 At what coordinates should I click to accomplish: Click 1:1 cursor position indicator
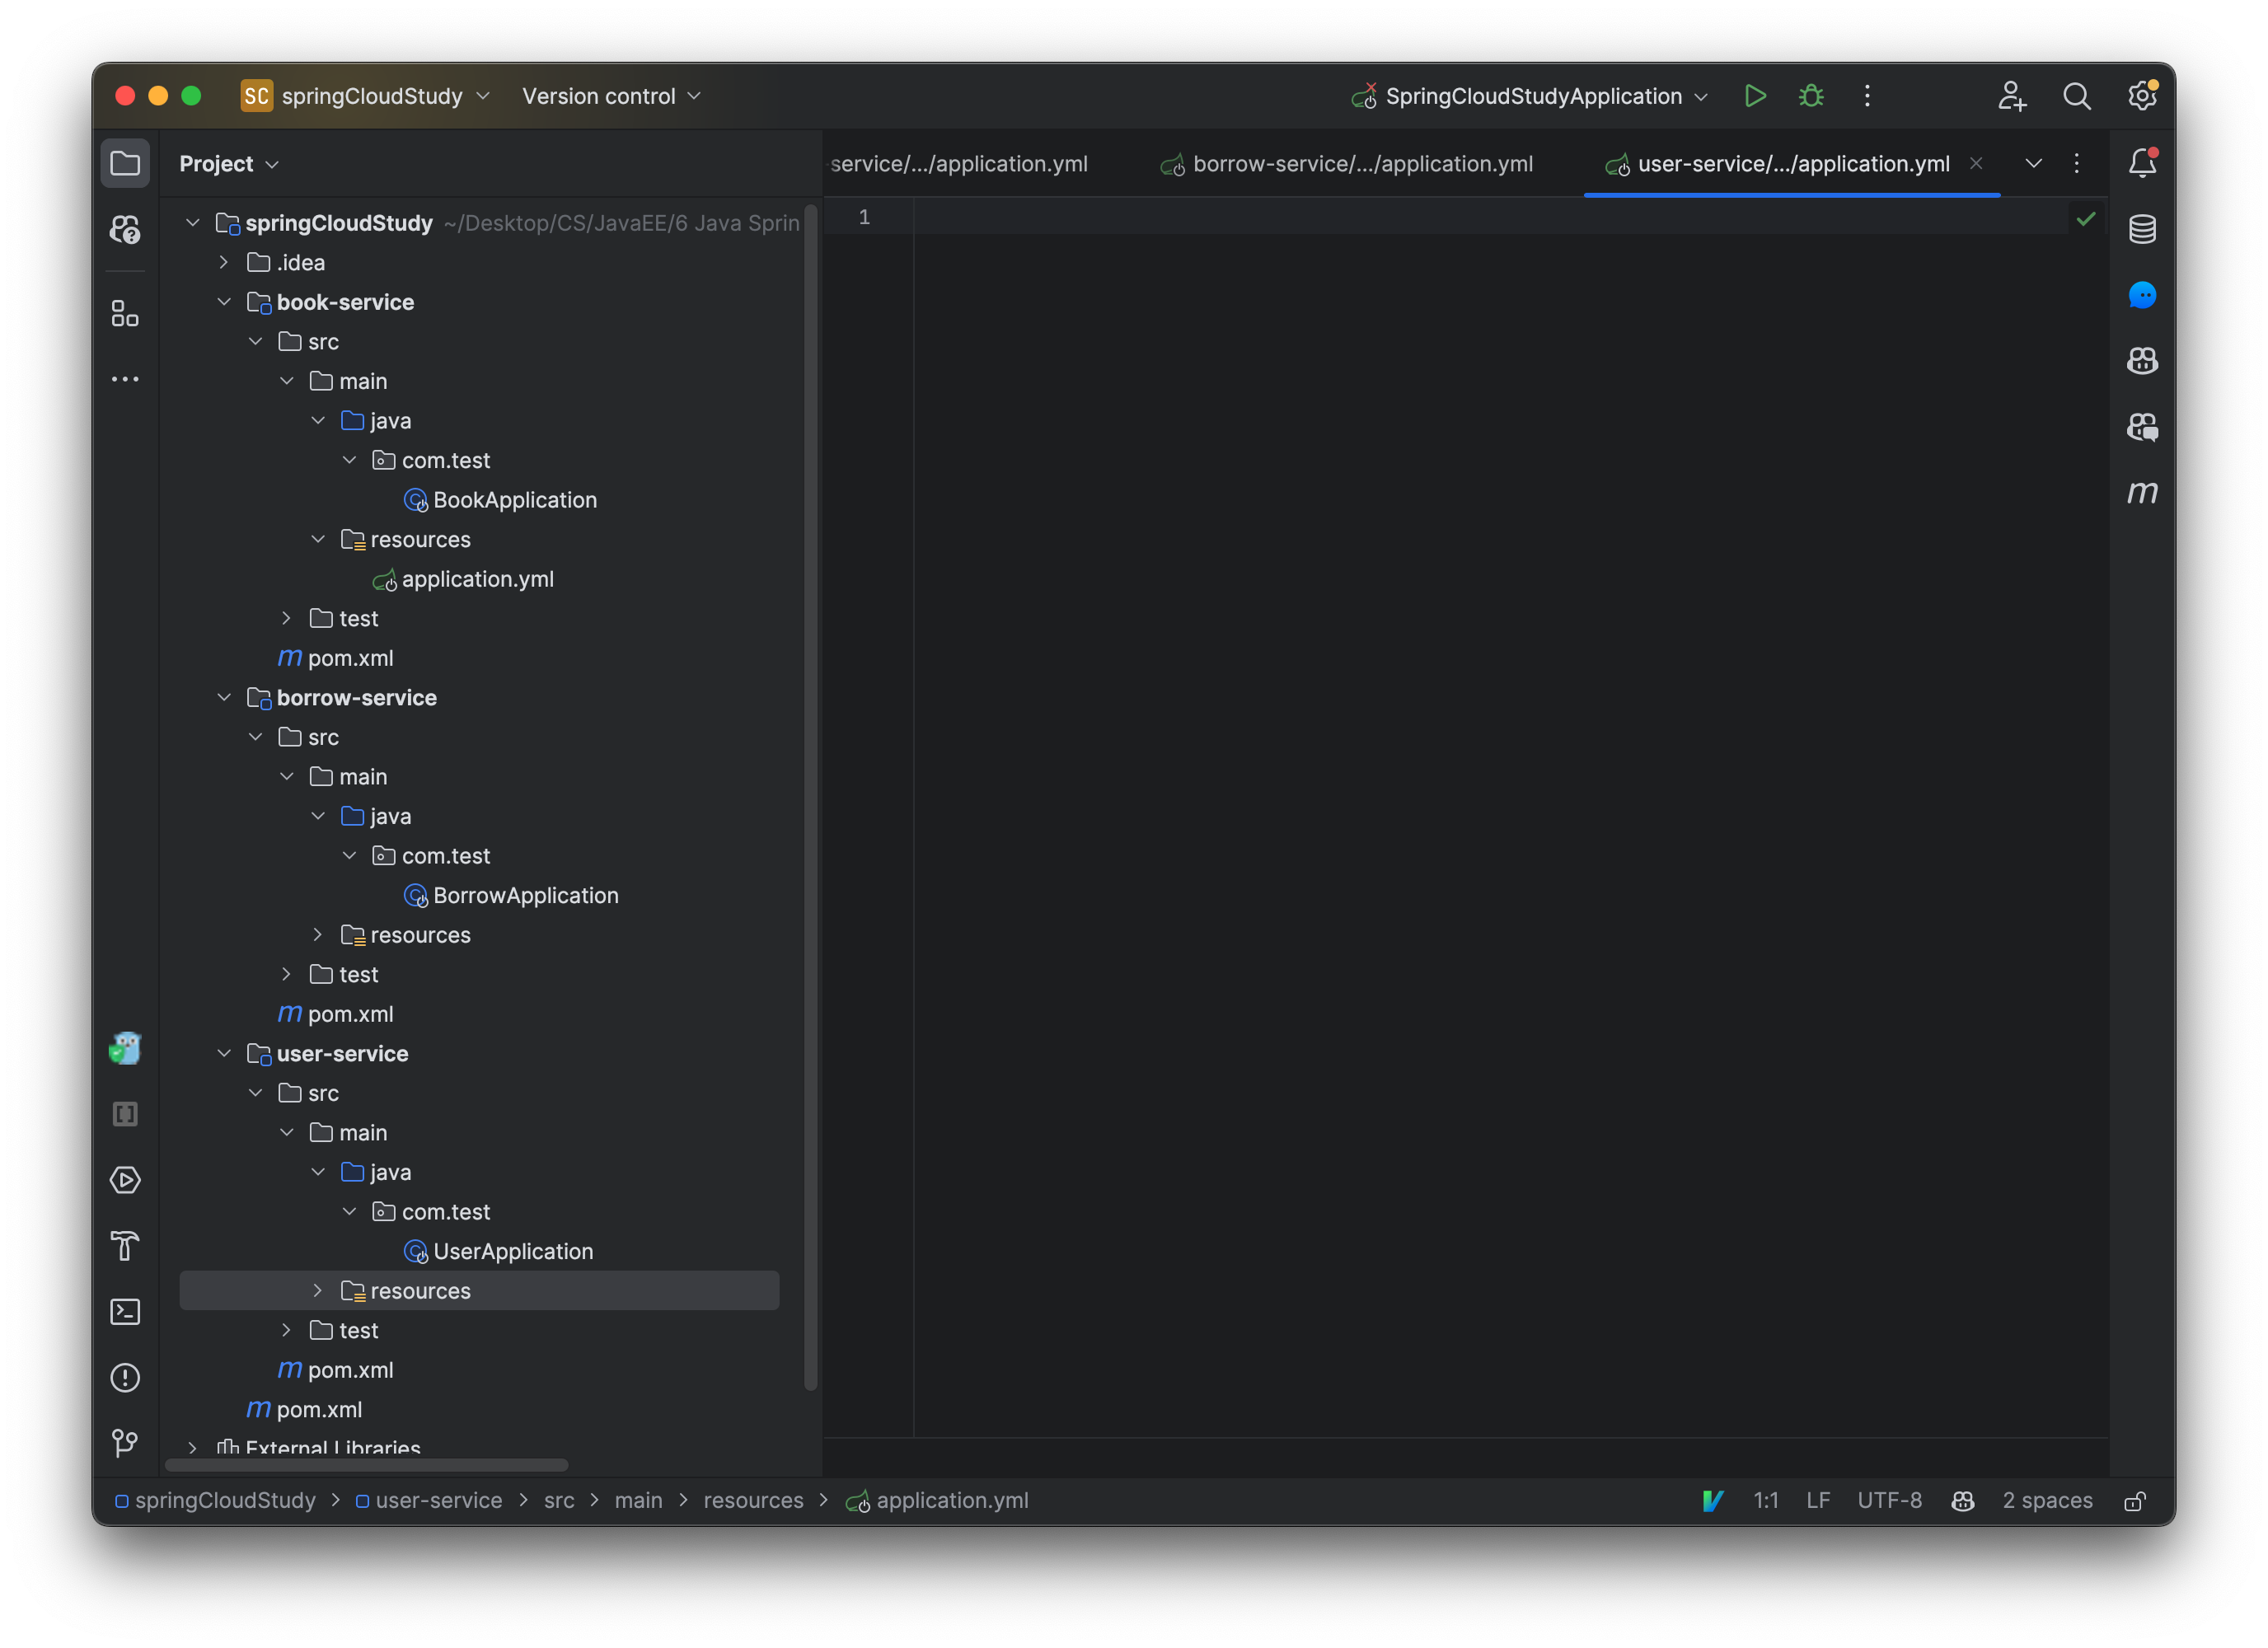point(1766,1501)
